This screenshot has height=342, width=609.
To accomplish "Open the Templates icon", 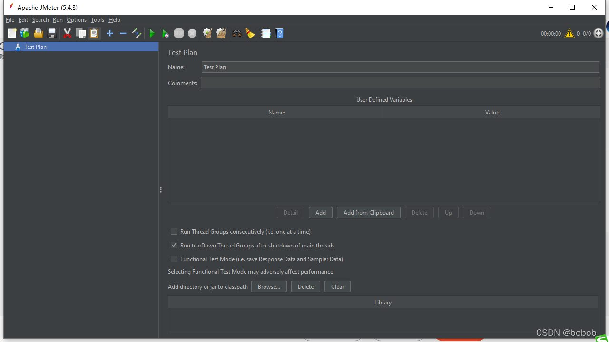I will point(25,33).
